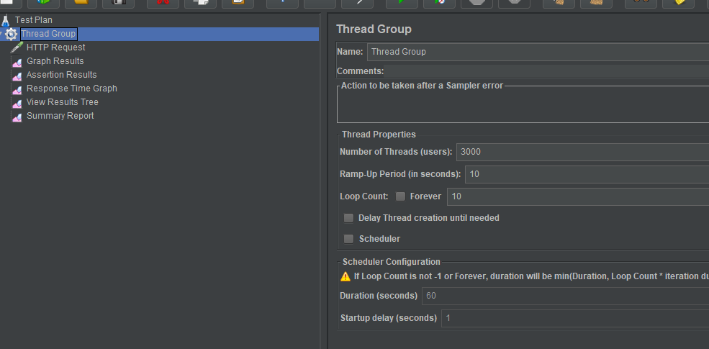The image size is (709, 349).
Task: Click the View Results Tree listener icon
Action: click(17, 103)
